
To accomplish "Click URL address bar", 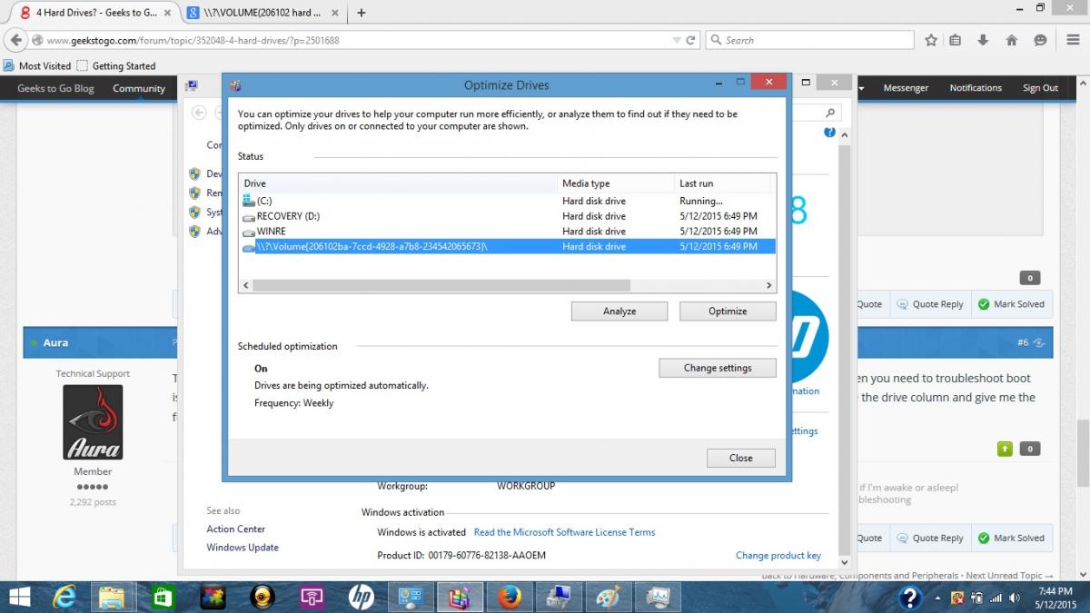I will coord(354,40).
